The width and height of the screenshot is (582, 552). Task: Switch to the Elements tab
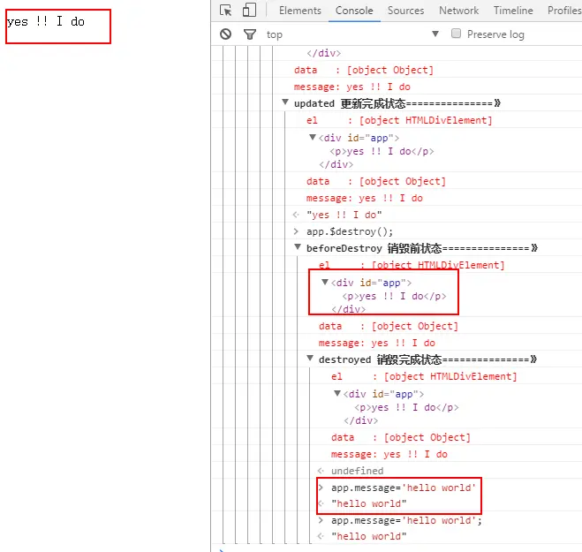(300, 11)
